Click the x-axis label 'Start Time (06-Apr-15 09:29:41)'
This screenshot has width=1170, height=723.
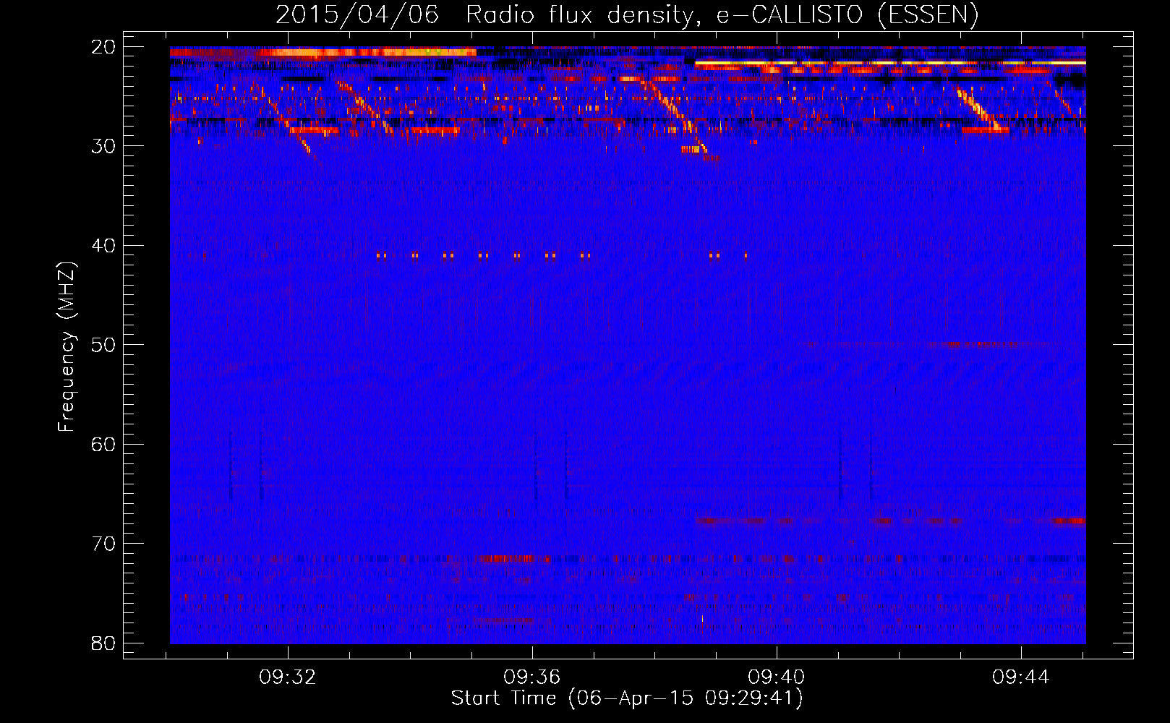coord(627,698)
